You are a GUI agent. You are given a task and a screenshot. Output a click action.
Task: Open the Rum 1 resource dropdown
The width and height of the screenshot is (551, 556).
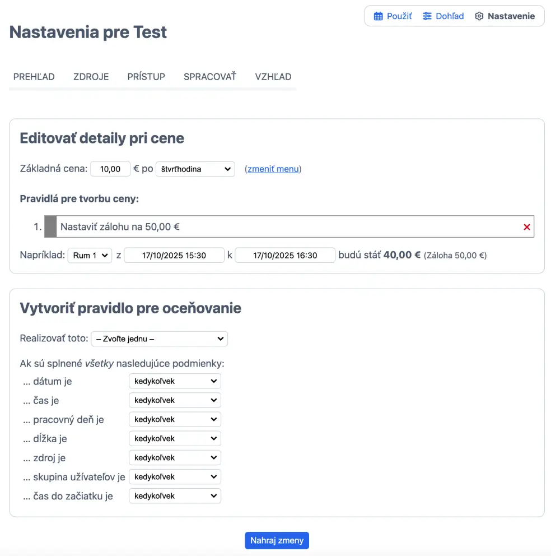tap(90, 256)
